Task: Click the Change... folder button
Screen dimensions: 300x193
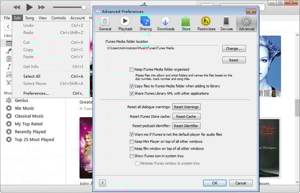Action: [234, 48]
